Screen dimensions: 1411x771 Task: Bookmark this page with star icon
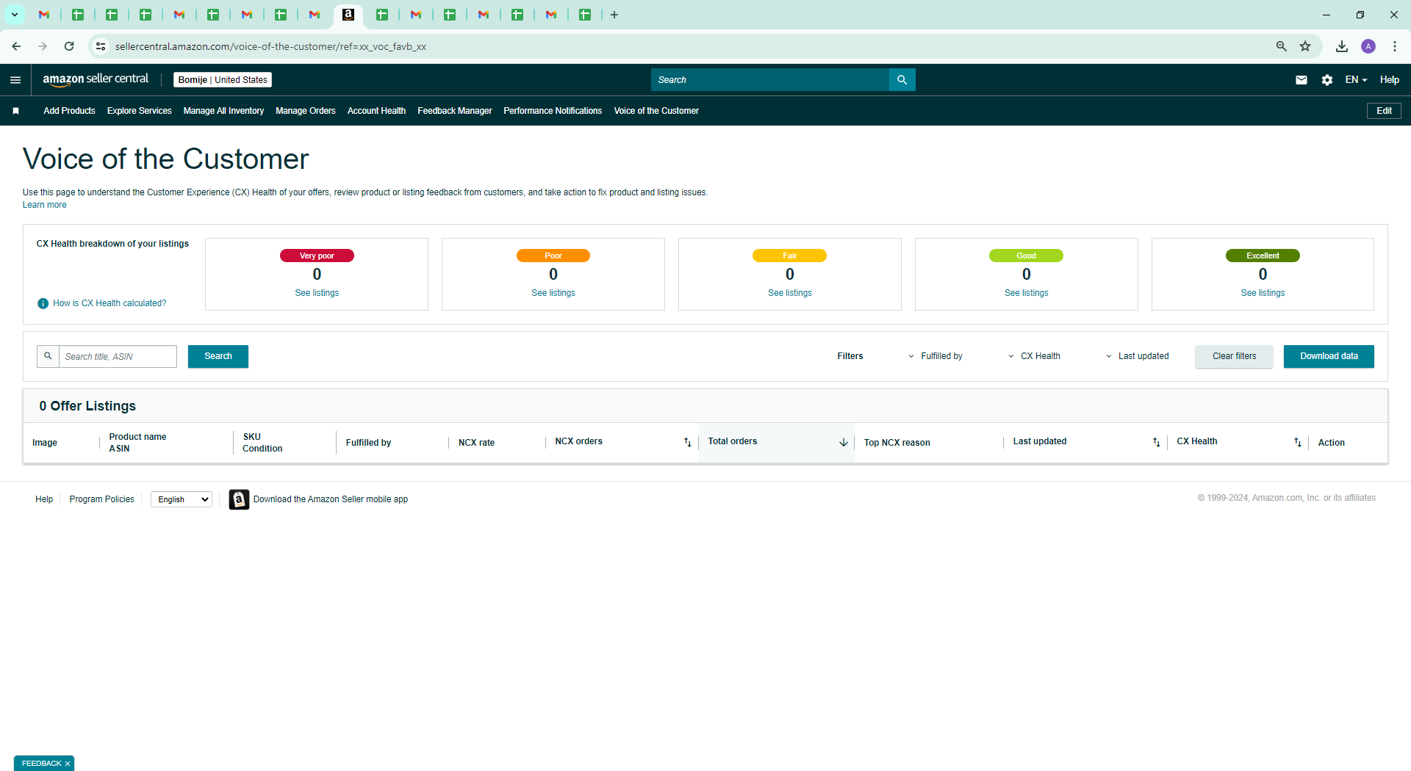1305,46
